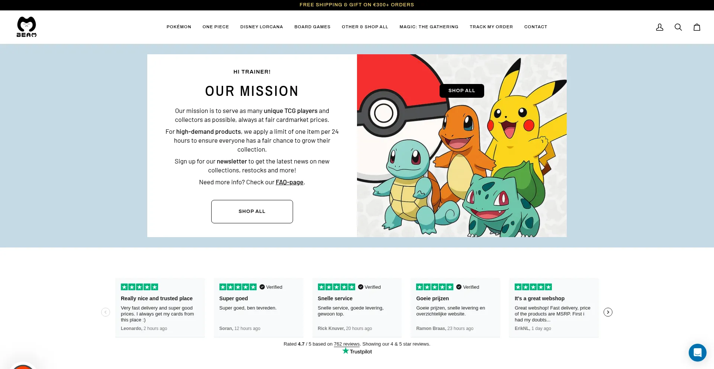Open the shopping bag cart icon
Viewport: 714px width, 369px height.
click(x=697, y=27)
